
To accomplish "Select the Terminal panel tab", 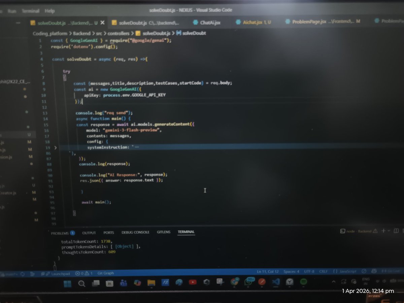I will 186,232.
